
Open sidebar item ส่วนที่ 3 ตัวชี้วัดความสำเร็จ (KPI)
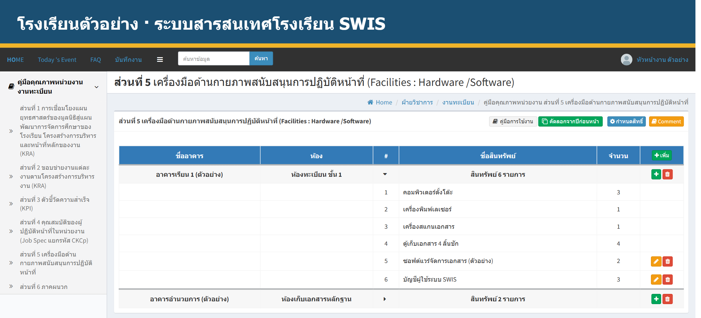tap(55, 204)
